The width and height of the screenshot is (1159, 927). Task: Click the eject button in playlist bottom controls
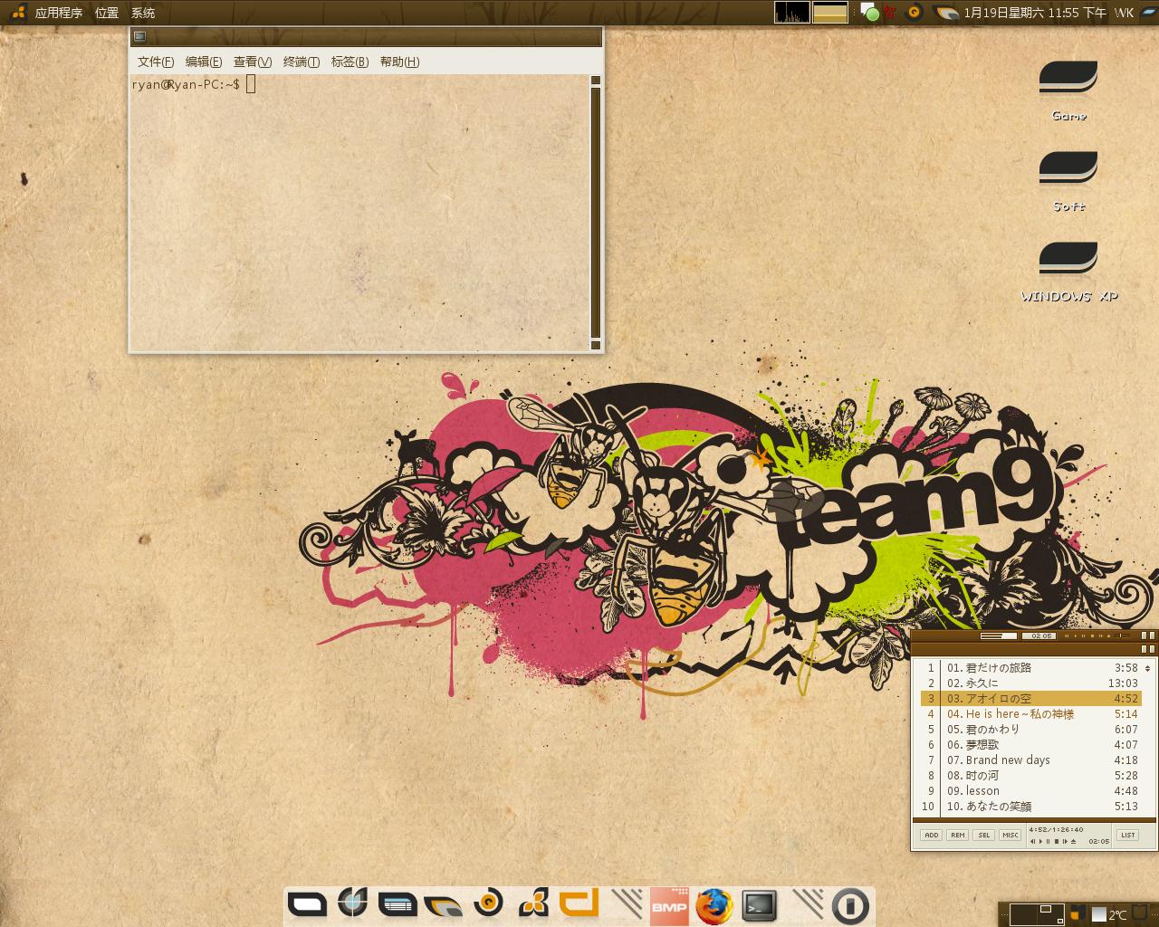pos(1073,841)
